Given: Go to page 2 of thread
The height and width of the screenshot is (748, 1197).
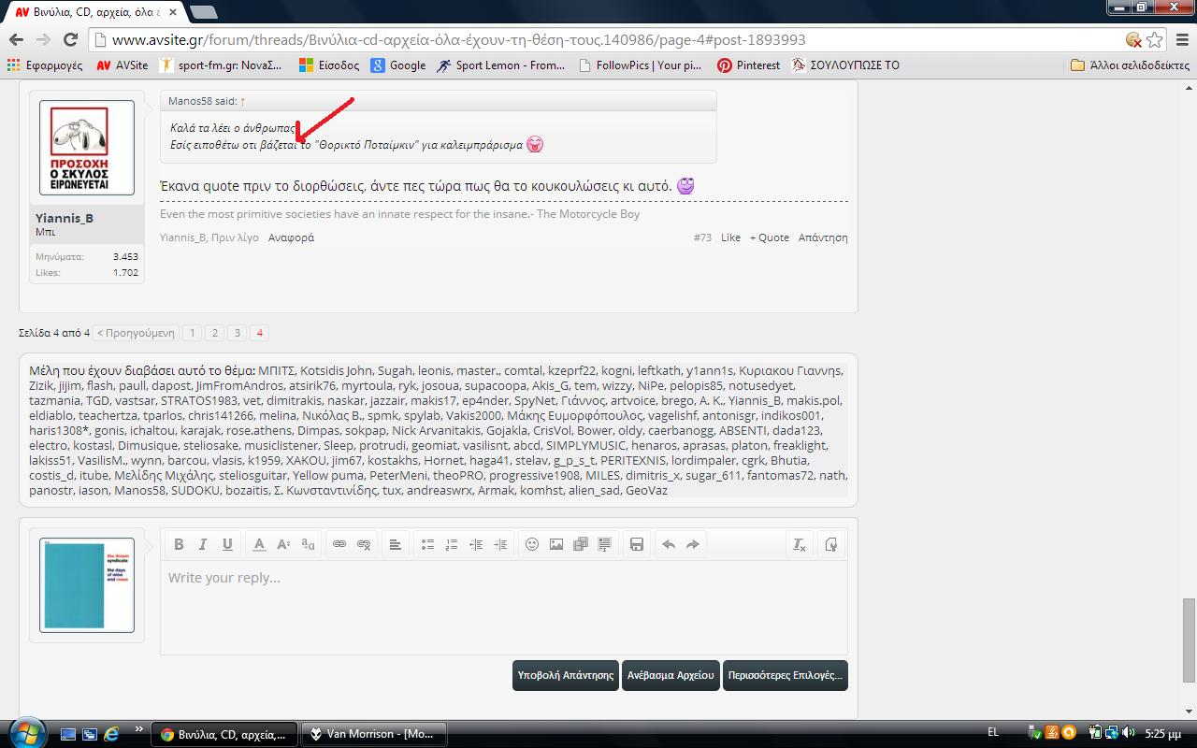Looking at the screenshot, I should (214, 333).
